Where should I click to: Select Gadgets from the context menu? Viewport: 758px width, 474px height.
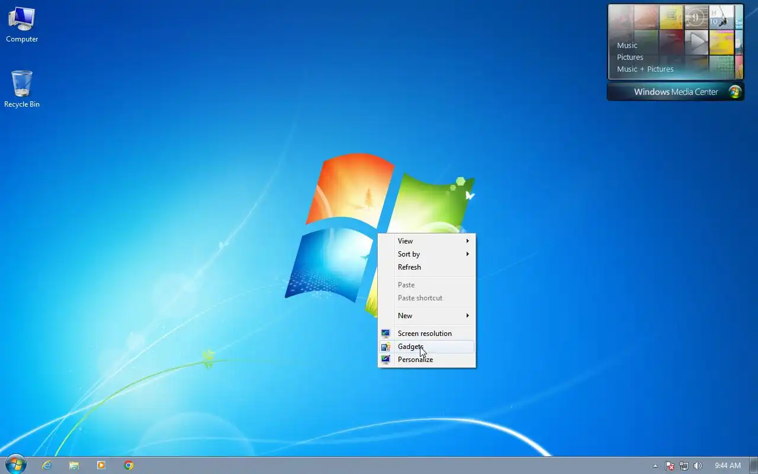click(x=427, y=347)
